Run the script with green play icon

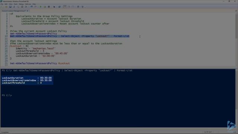(x=41, y=7)
